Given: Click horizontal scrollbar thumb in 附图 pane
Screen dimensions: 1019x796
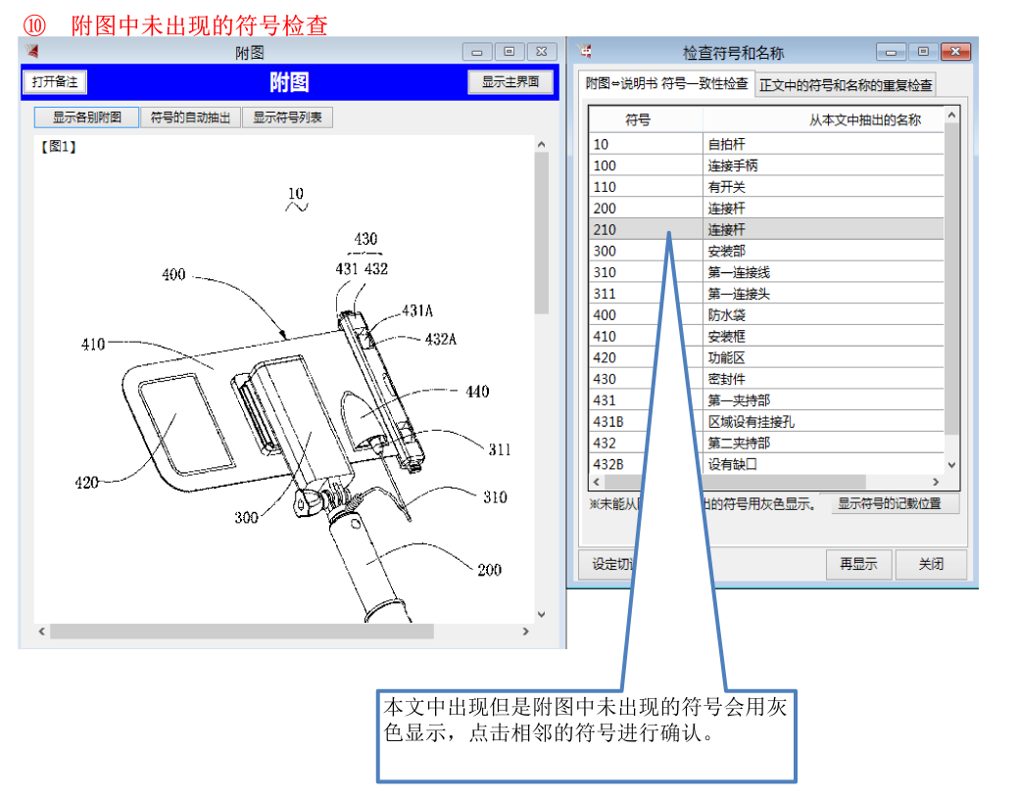Looking at the screenshot, I should [x=242, y=632].
